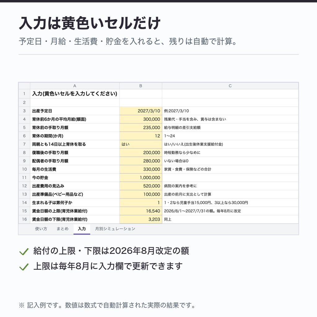Switch to the 使い方 sheet tab
This screenshot has width=317, height=317.
41,229
